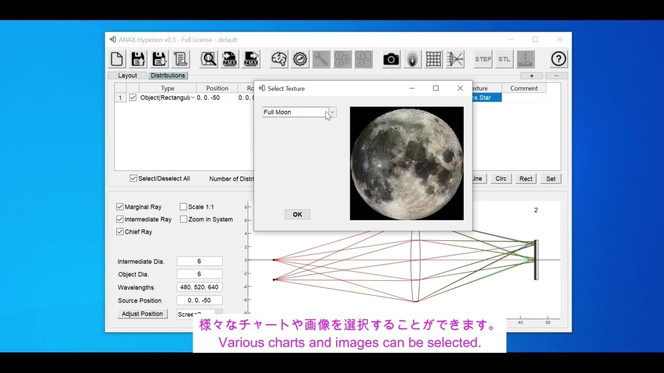Click the Rect button
Image resolution: width=664 pixels, height=373 pixels.
[526, 179]
